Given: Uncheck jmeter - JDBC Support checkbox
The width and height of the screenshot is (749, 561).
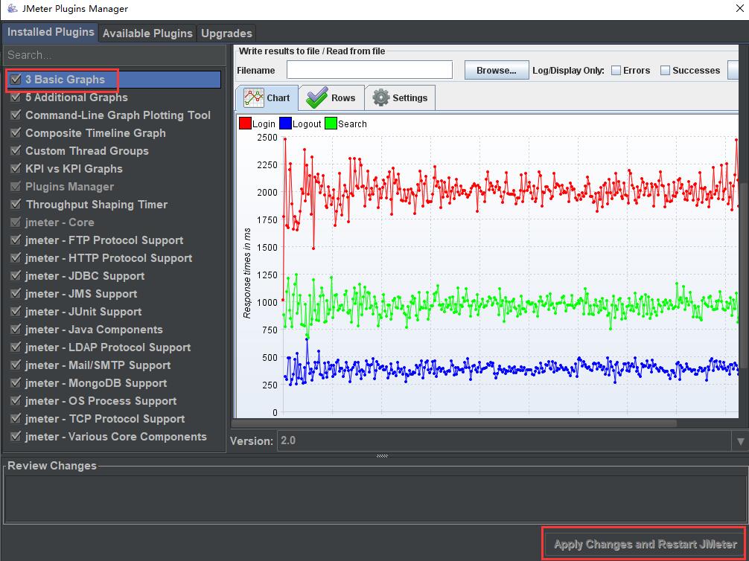Looking at the screenshot, I should (x=16, y=276).
